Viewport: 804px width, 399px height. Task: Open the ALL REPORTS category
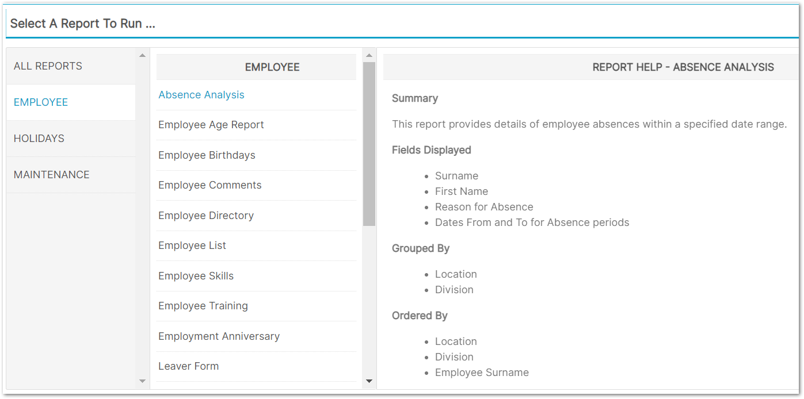pos(71,66)
